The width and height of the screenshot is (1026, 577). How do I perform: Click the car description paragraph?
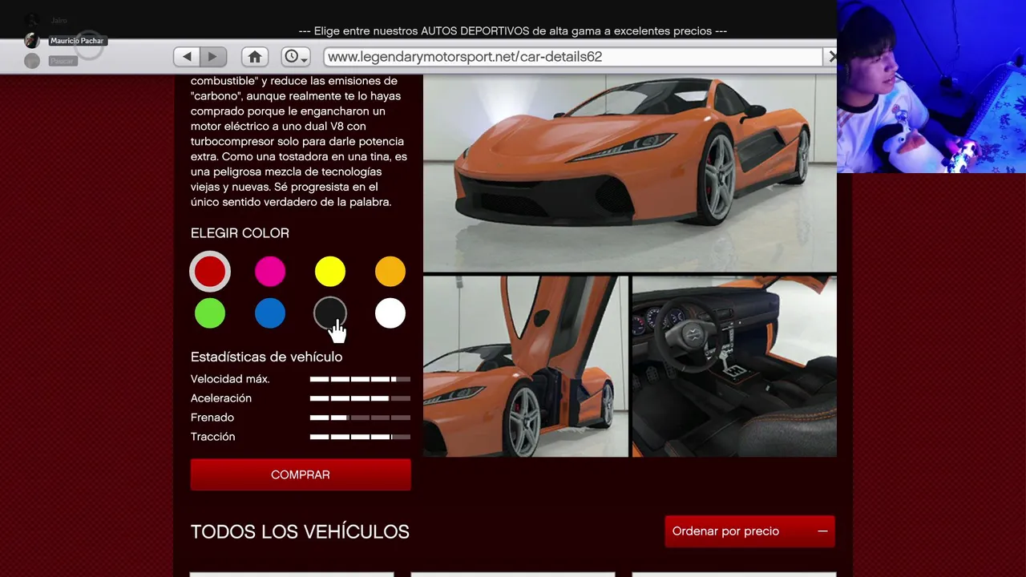[x=300, y=142]
